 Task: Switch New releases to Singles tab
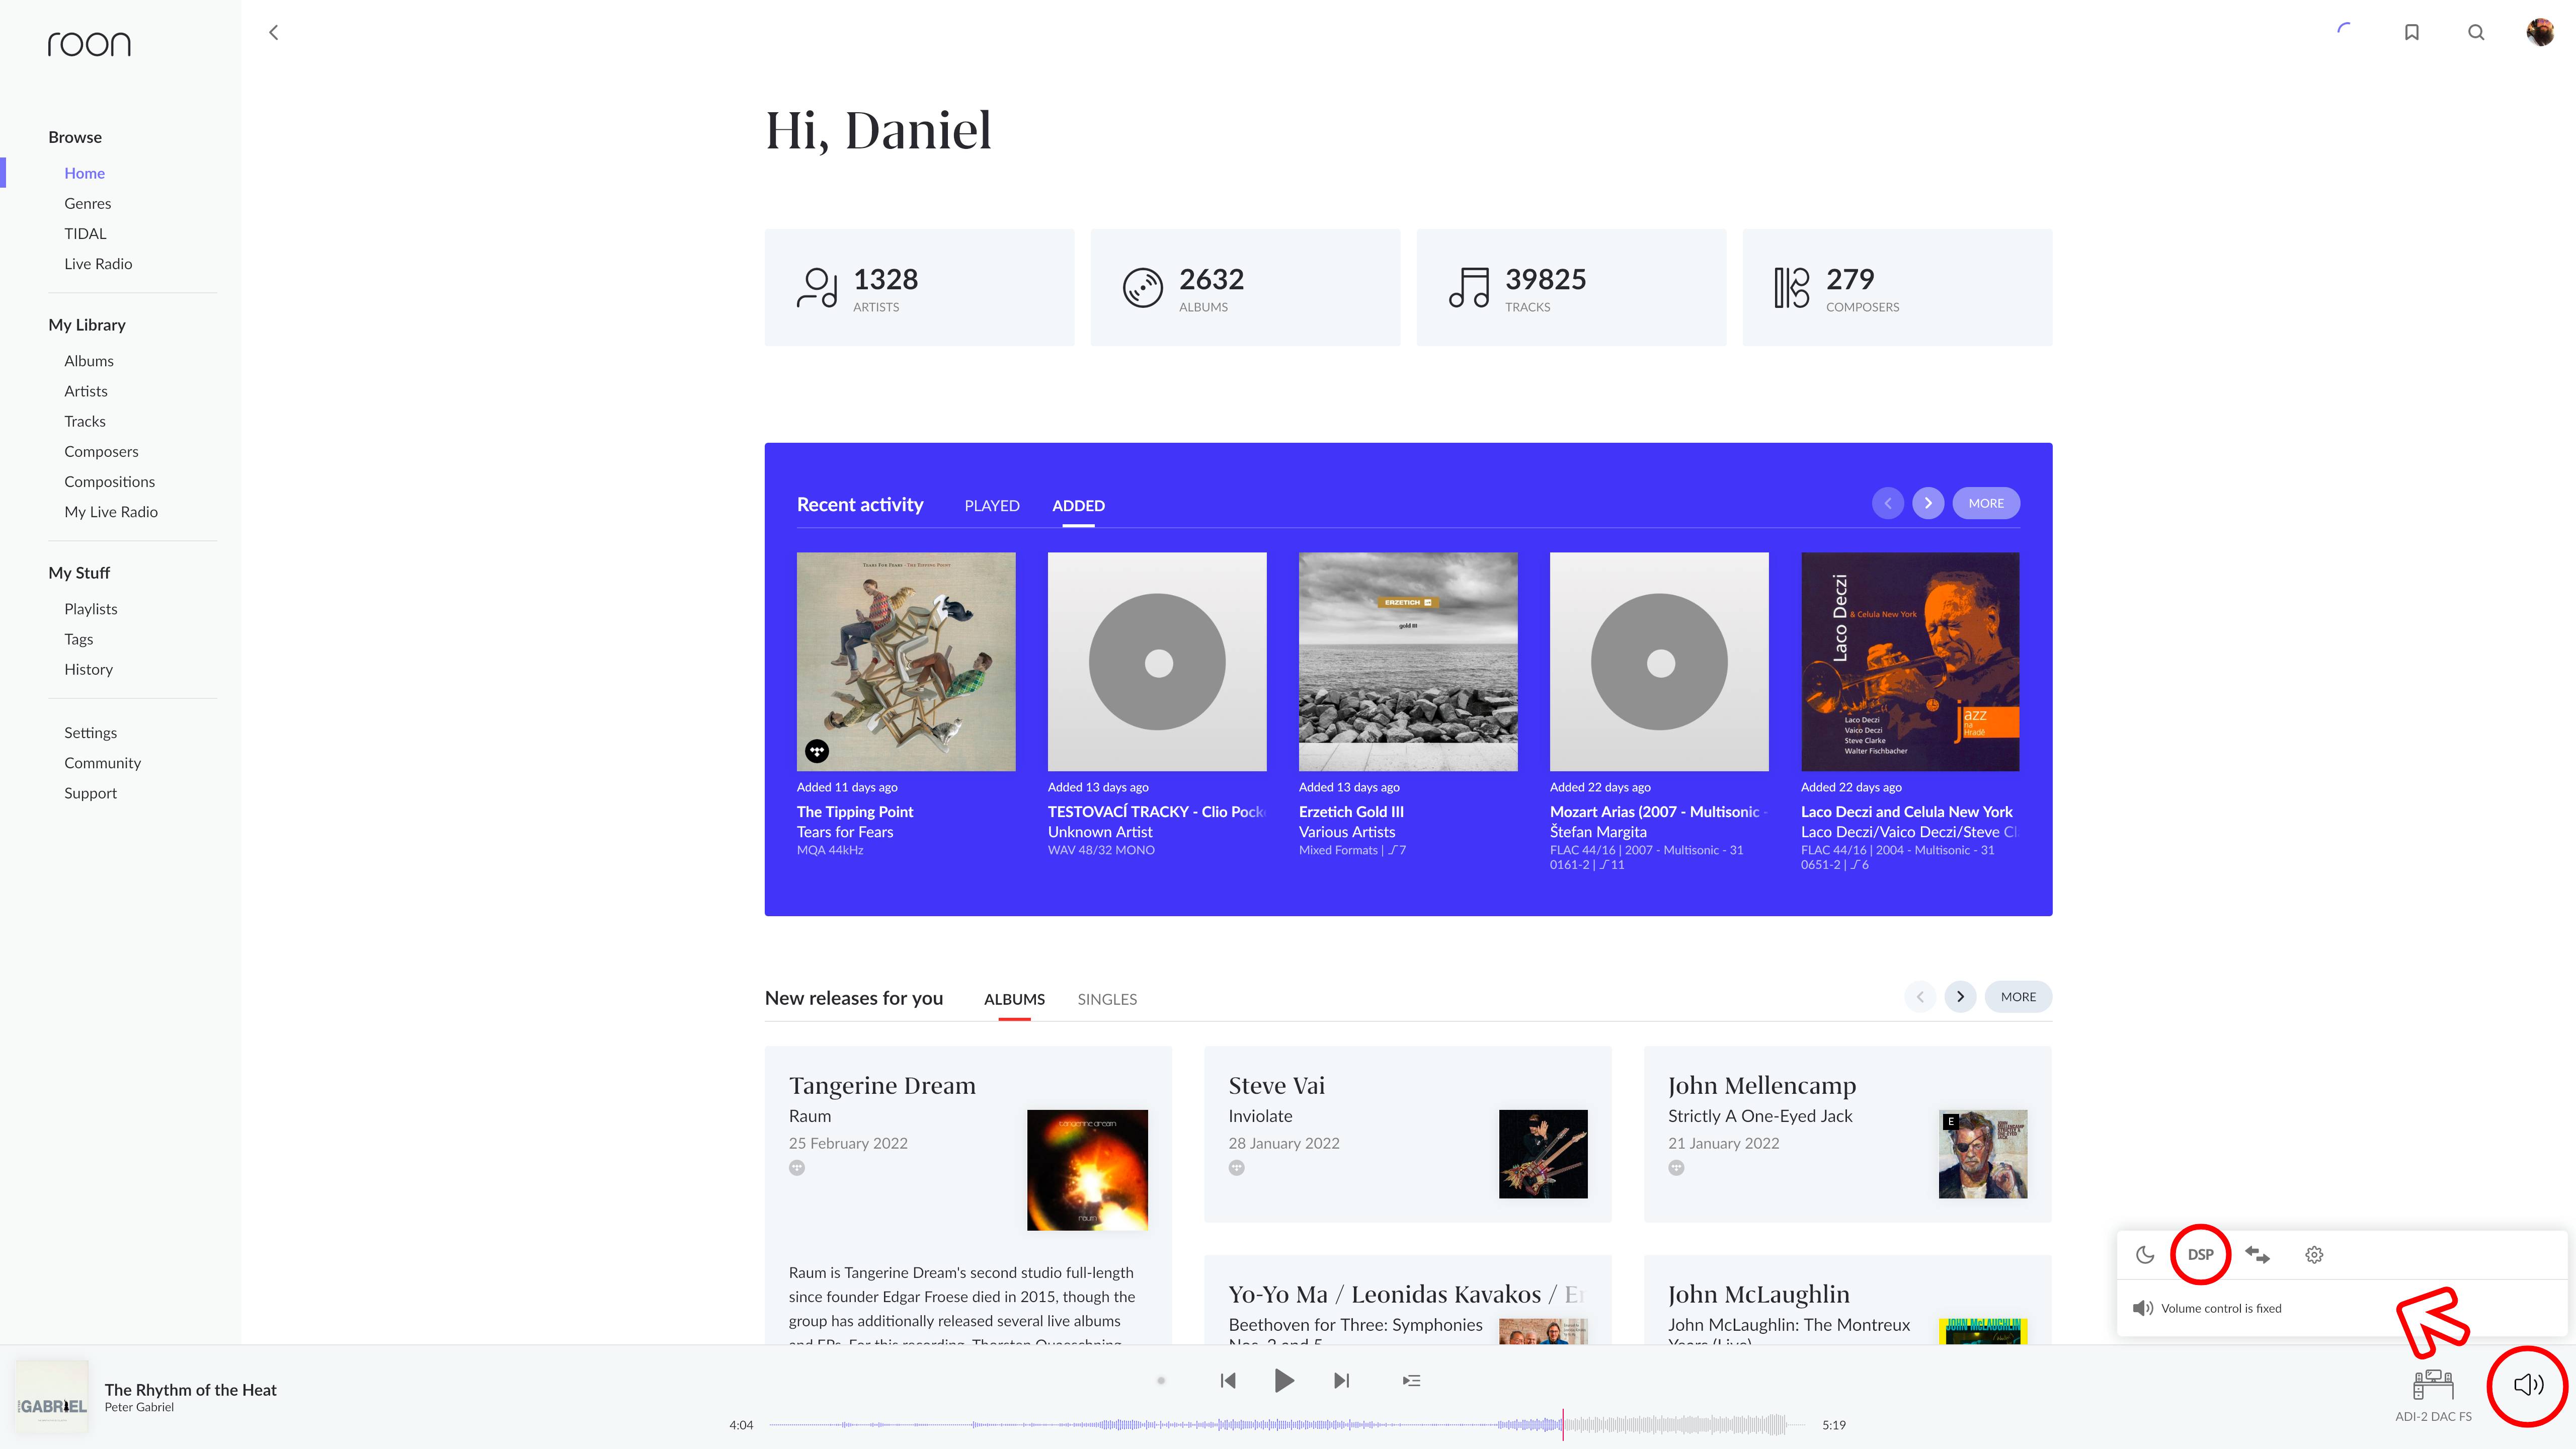tap(1107, 999)
